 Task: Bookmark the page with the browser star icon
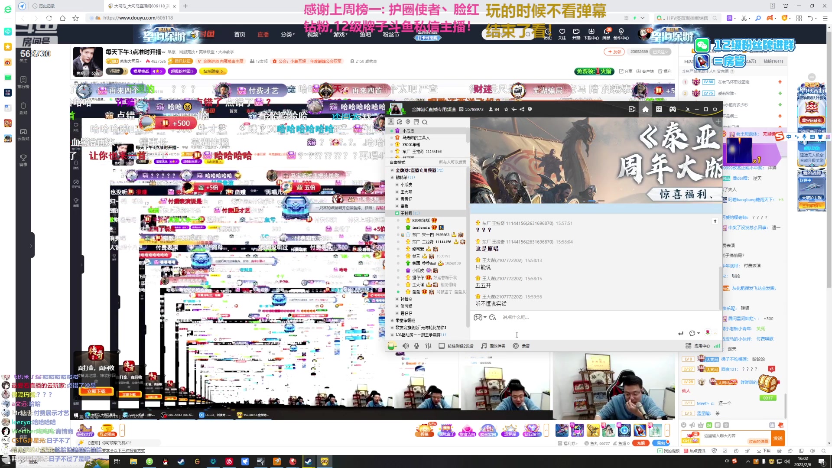coord(75,18)
